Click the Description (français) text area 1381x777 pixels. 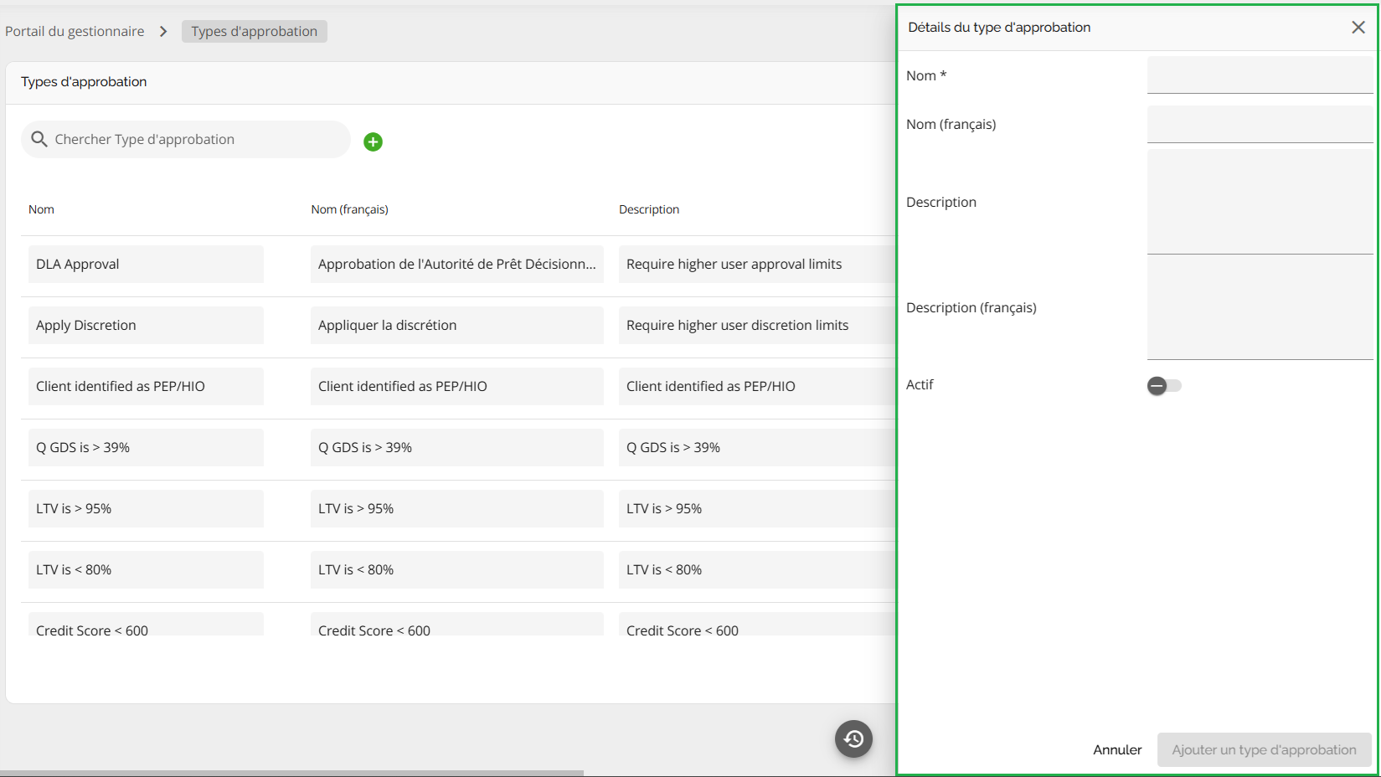pyautogui.click(x=1259, y=307)
